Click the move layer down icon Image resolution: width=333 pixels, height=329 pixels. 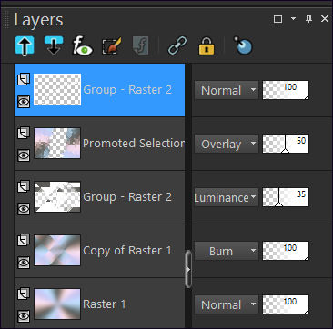pyautogui.click(x=54, y=45)
